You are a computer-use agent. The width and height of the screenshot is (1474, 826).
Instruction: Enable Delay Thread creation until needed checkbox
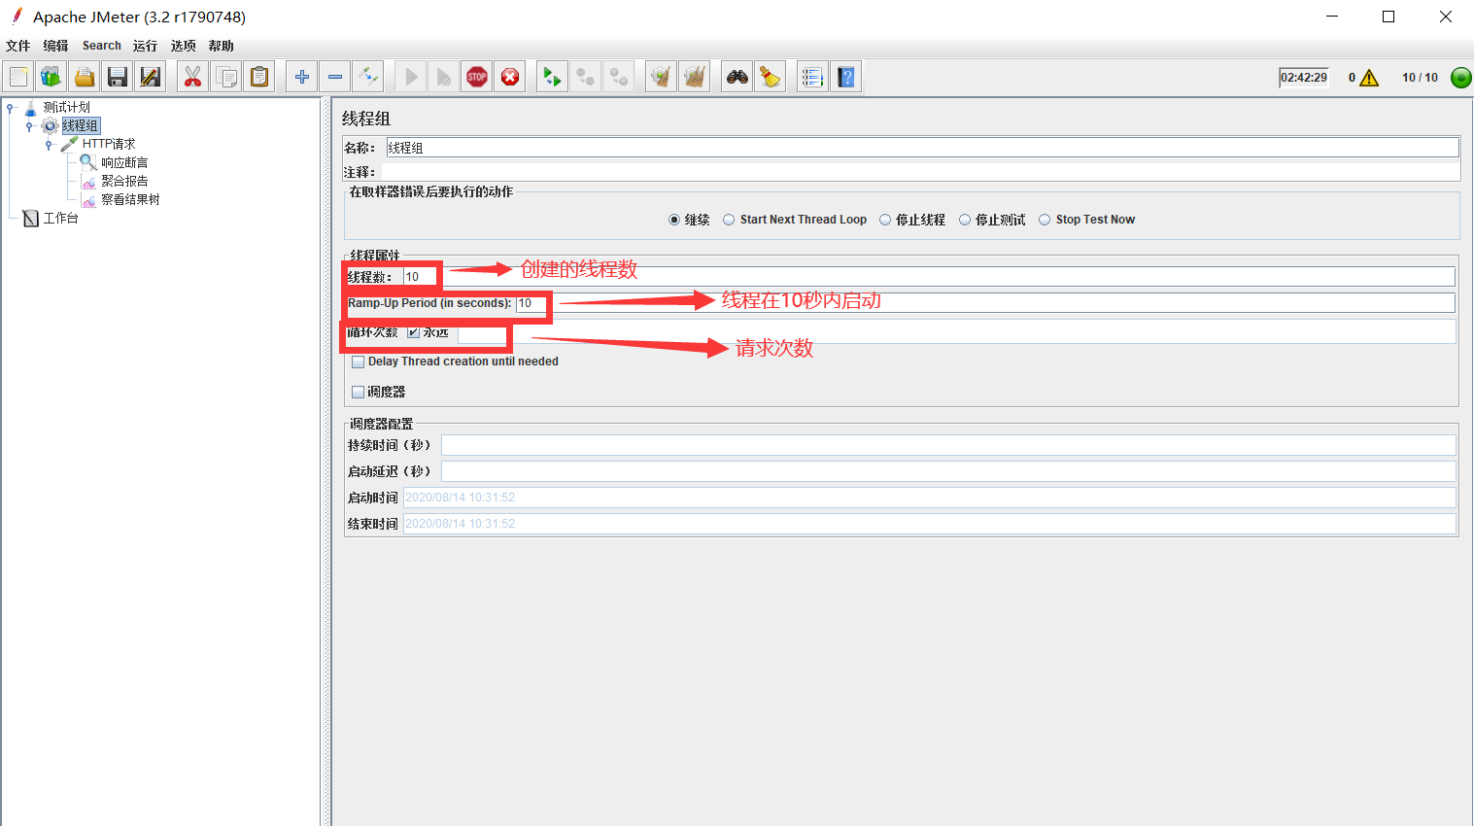coord(359,361)
